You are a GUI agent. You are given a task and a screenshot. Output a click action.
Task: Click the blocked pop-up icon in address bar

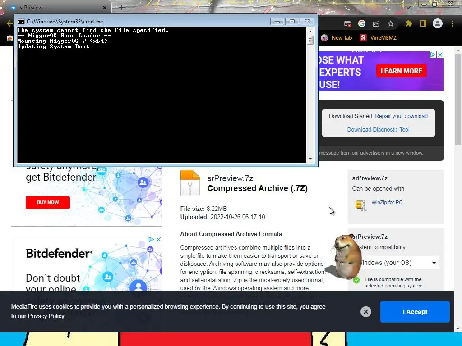pos(348,23)
